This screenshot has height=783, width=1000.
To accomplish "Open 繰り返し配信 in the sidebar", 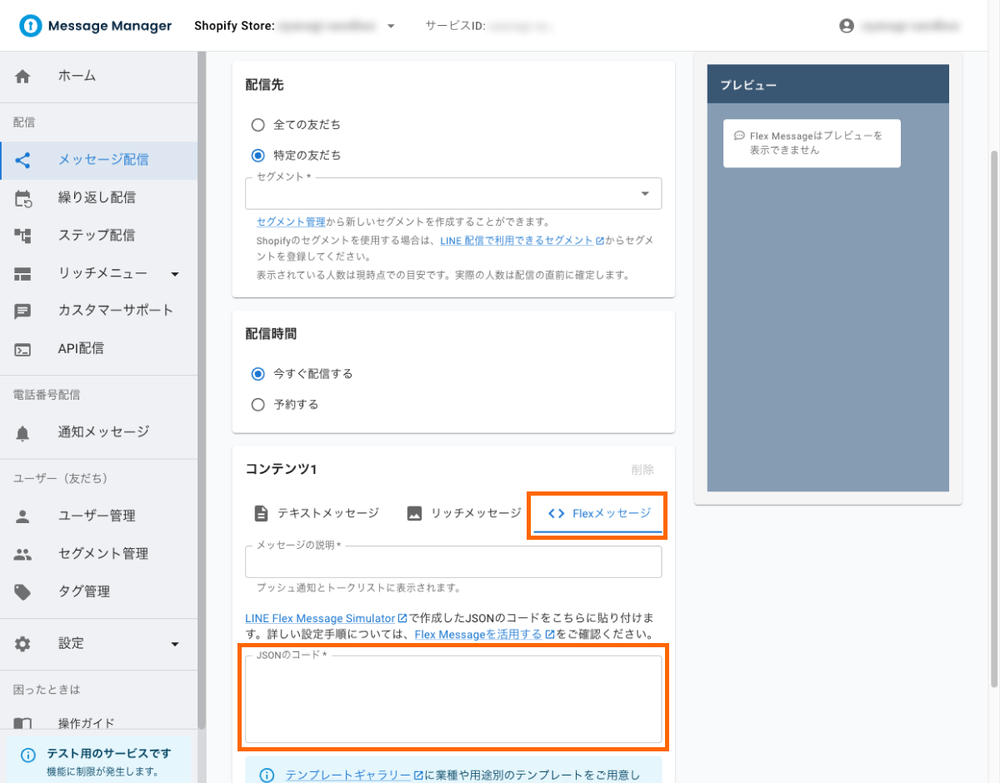I will tap(98, 197).
